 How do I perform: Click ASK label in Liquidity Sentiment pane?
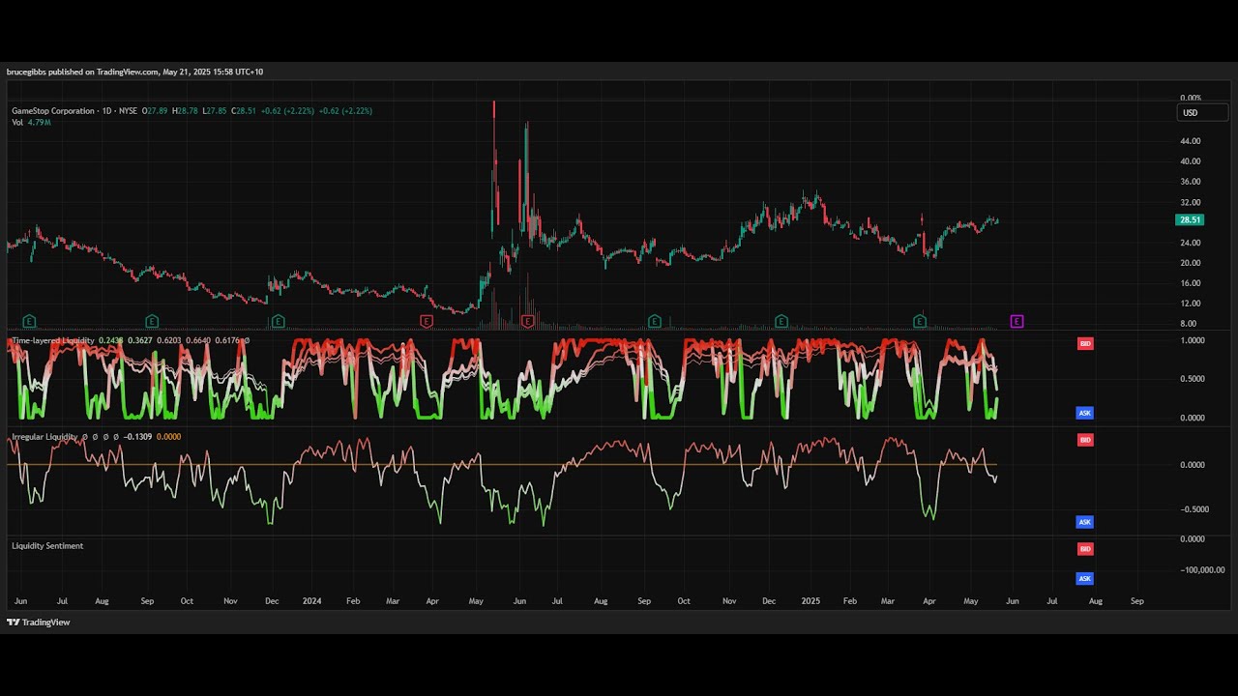[x=1085, y=579]
